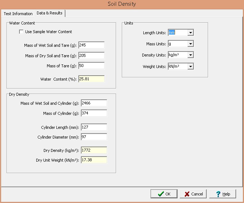
Task: Focus the Mass of Dry Soil and Tare field
Action: [x=91, y=55]
